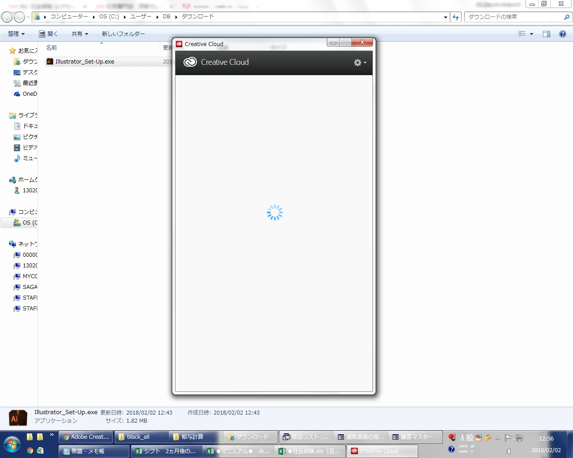Switch to the Adobe Creat... Chrome taskbar button

tap(86, 437)
